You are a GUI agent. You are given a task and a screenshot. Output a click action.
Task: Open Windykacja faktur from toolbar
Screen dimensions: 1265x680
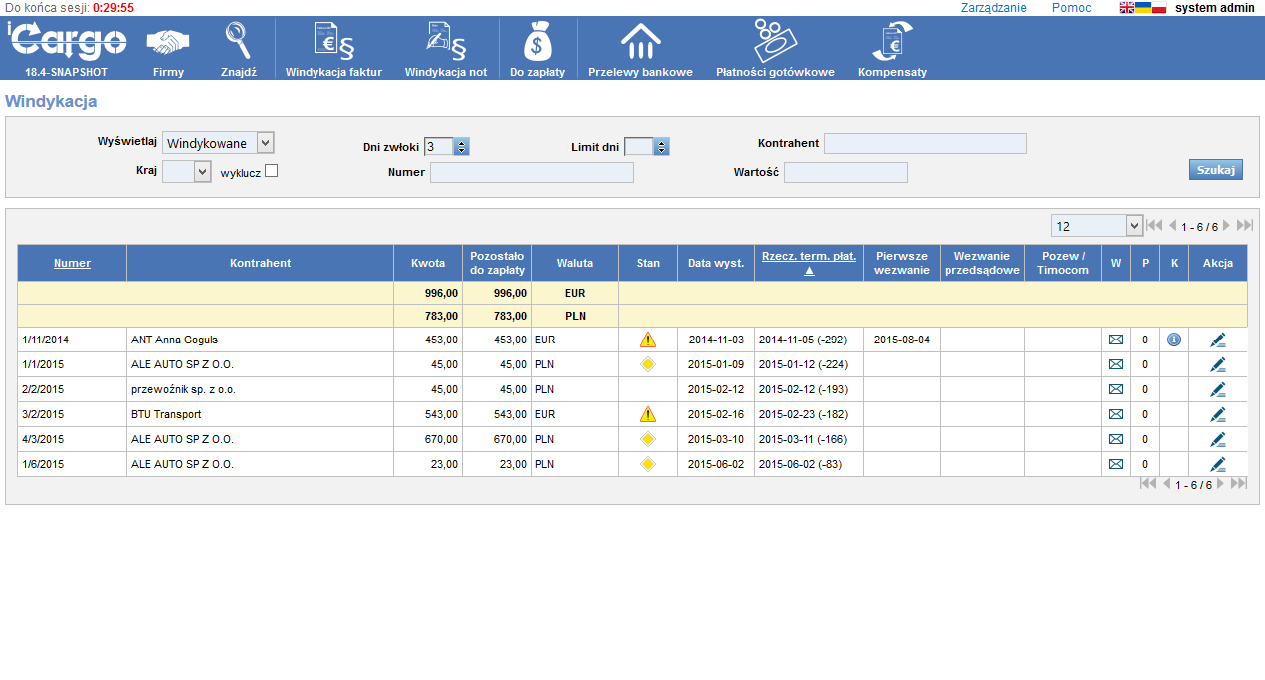(x=333, y=43)
